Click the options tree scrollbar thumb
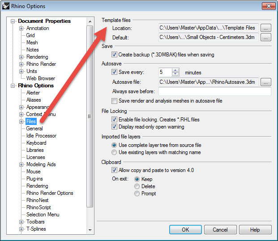The image size is (278, 241). pyautogui.click(x=90, y=116)
